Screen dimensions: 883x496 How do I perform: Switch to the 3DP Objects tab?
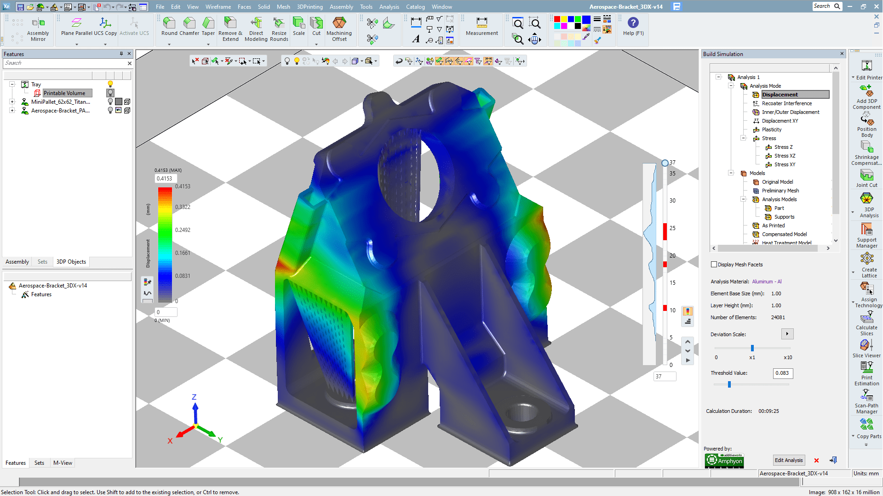(x=71, y=262)
